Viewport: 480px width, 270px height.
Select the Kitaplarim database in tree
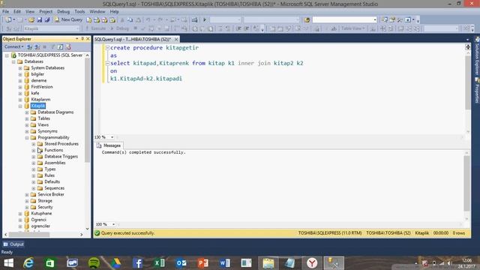[x=40, y=100]
